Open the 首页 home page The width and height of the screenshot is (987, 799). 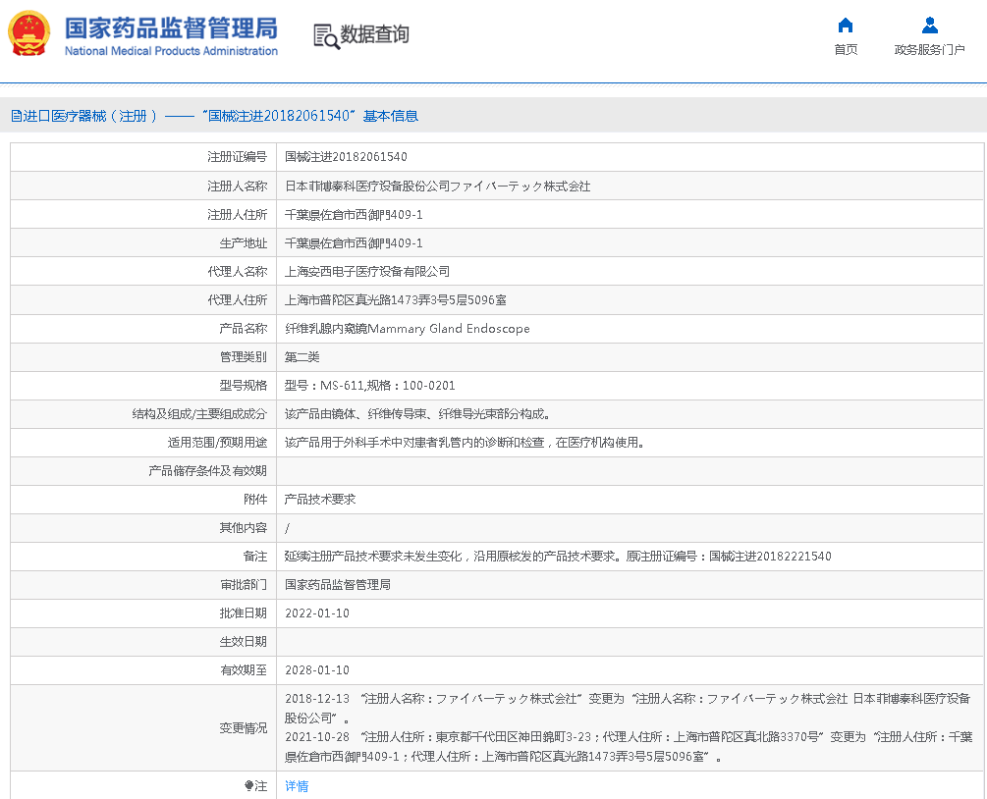(845, 47)
